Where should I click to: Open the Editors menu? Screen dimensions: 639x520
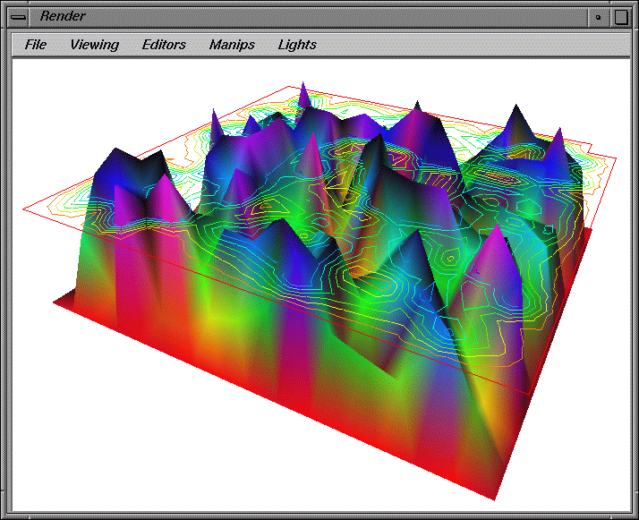(x=164, y=45)
